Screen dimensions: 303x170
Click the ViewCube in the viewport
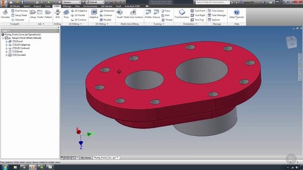tap(292, 42)
